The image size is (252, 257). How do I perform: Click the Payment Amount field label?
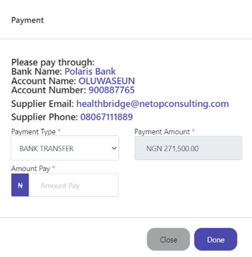162,132
